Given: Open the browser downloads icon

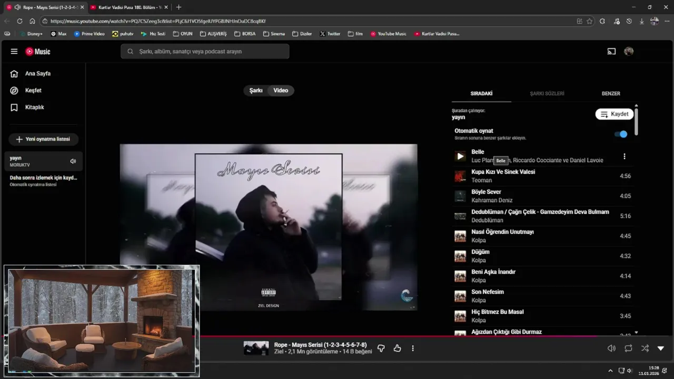Looking at the screenshot, I should pyautogui.click(x=641, y=21).
